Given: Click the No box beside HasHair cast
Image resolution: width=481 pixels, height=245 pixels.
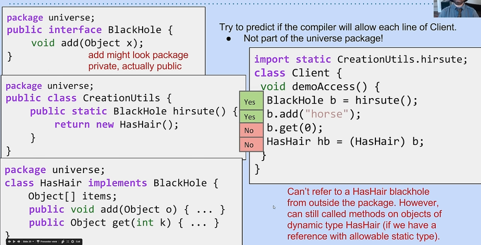Looking at the screenshot, I should point(251,145).
